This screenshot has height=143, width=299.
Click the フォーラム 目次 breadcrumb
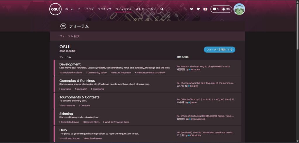click(x=69, y=36)
